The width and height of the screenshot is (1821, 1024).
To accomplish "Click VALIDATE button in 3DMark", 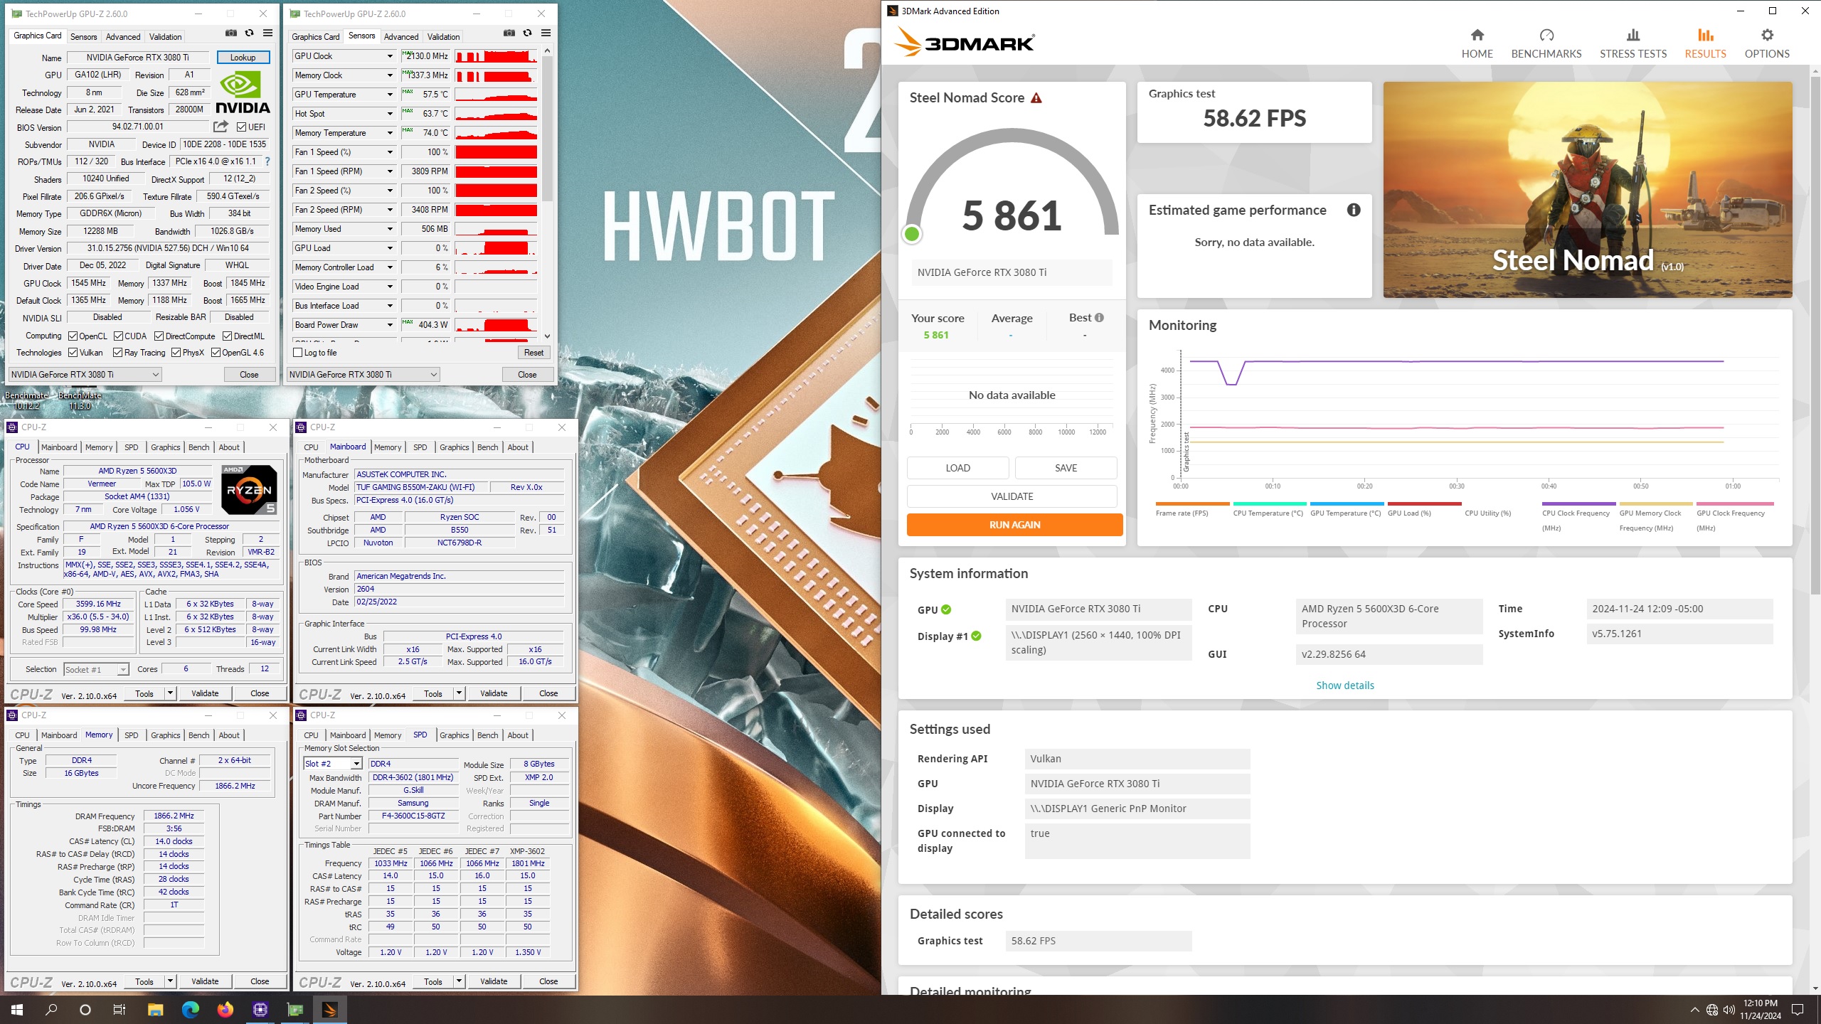I will (1012, 496).
